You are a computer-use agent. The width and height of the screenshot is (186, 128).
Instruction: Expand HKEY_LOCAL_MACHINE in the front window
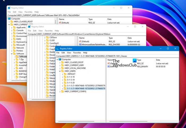click(60, 68)
